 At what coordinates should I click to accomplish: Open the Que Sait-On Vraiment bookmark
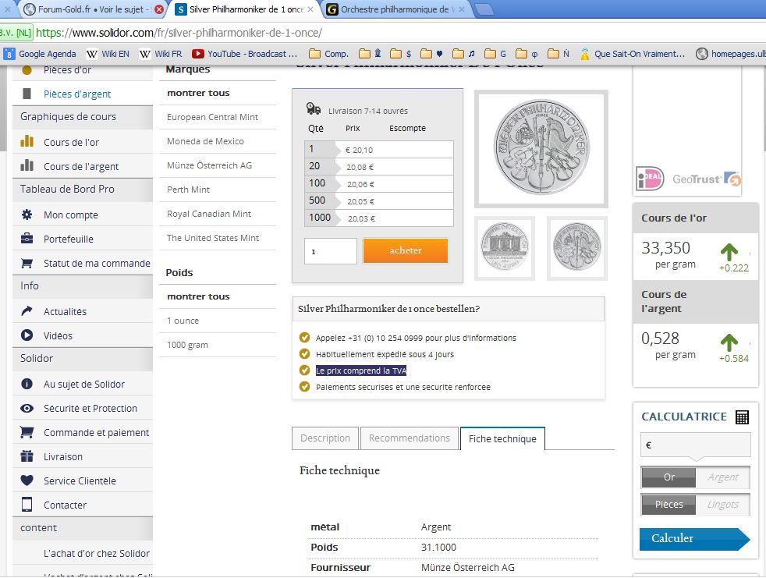[633, 54]
